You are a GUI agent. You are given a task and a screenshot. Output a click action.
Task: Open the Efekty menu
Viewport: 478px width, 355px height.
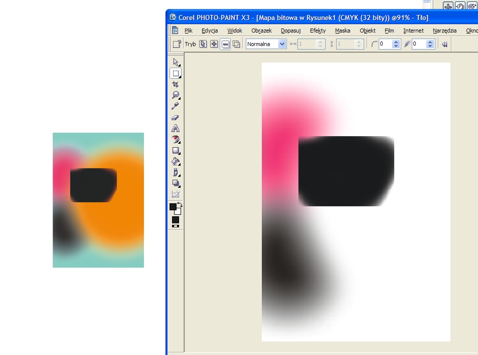(x=317, y=31)
